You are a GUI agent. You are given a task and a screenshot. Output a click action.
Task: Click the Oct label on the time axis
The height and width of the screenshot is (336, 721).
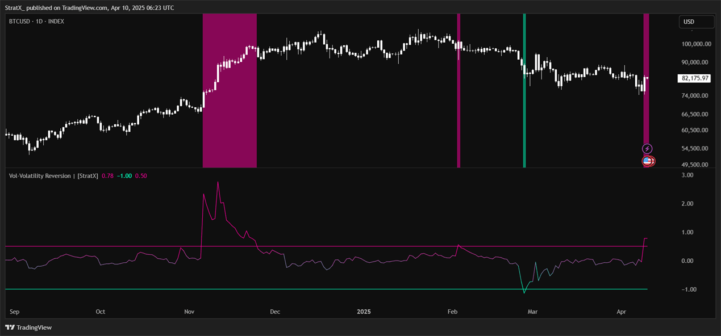click(x=101, y=312)
